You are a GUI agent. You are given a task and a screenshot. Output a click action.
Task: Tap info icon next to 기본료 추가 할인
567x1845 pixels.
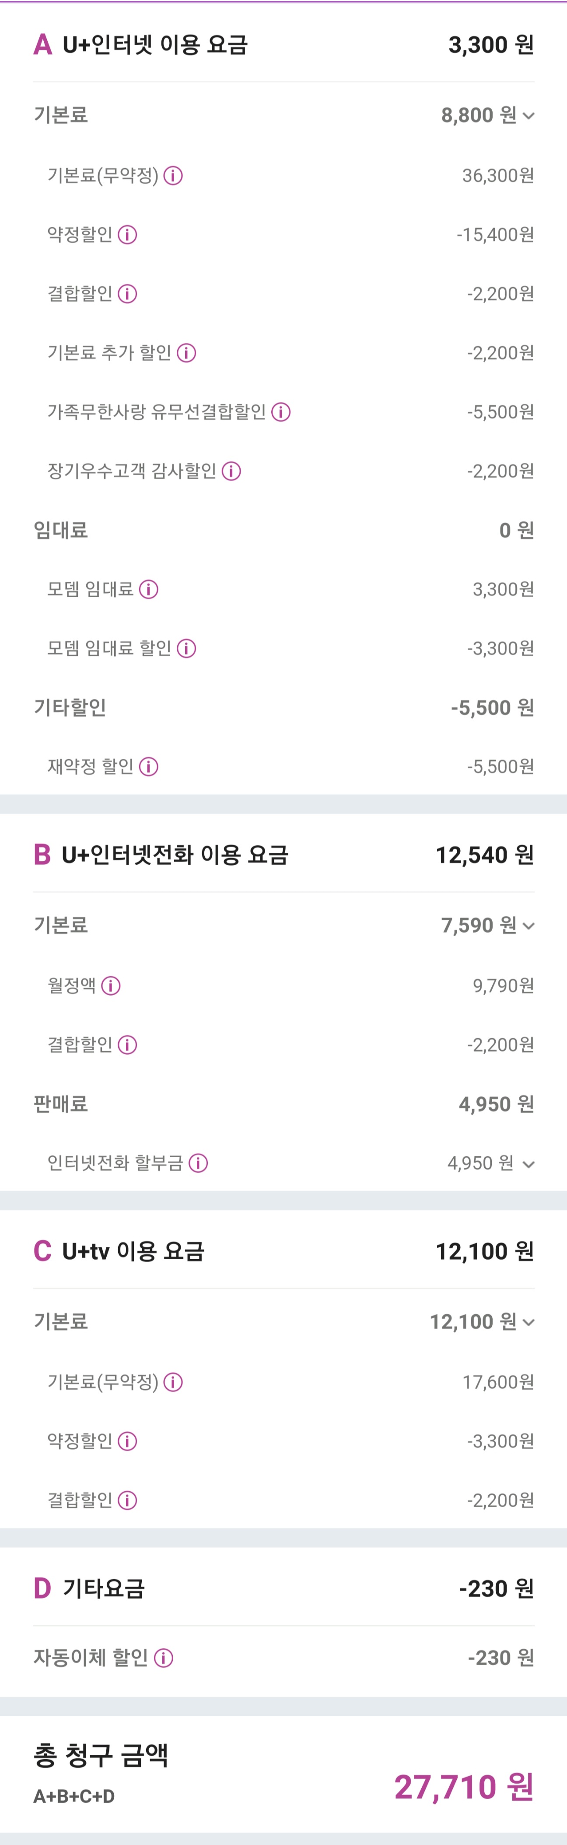tap(186, 353)
